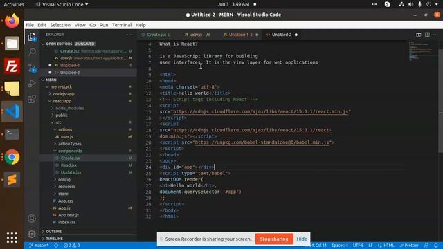Click Stop sharing button
The width and height of the screenshot is (443, 249).
pos(274,239)
